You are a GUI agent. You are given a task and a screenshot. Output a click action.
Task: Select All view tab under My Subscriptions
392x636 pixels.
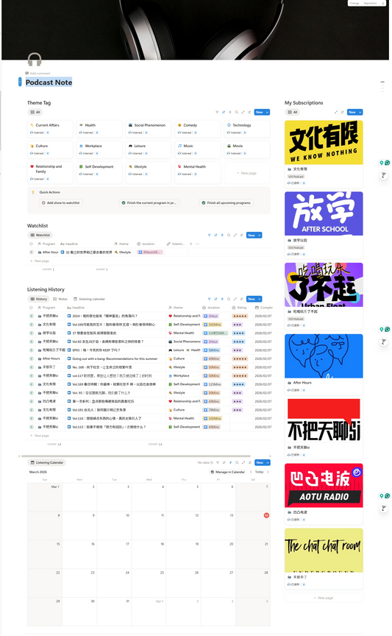coord(292,113)
